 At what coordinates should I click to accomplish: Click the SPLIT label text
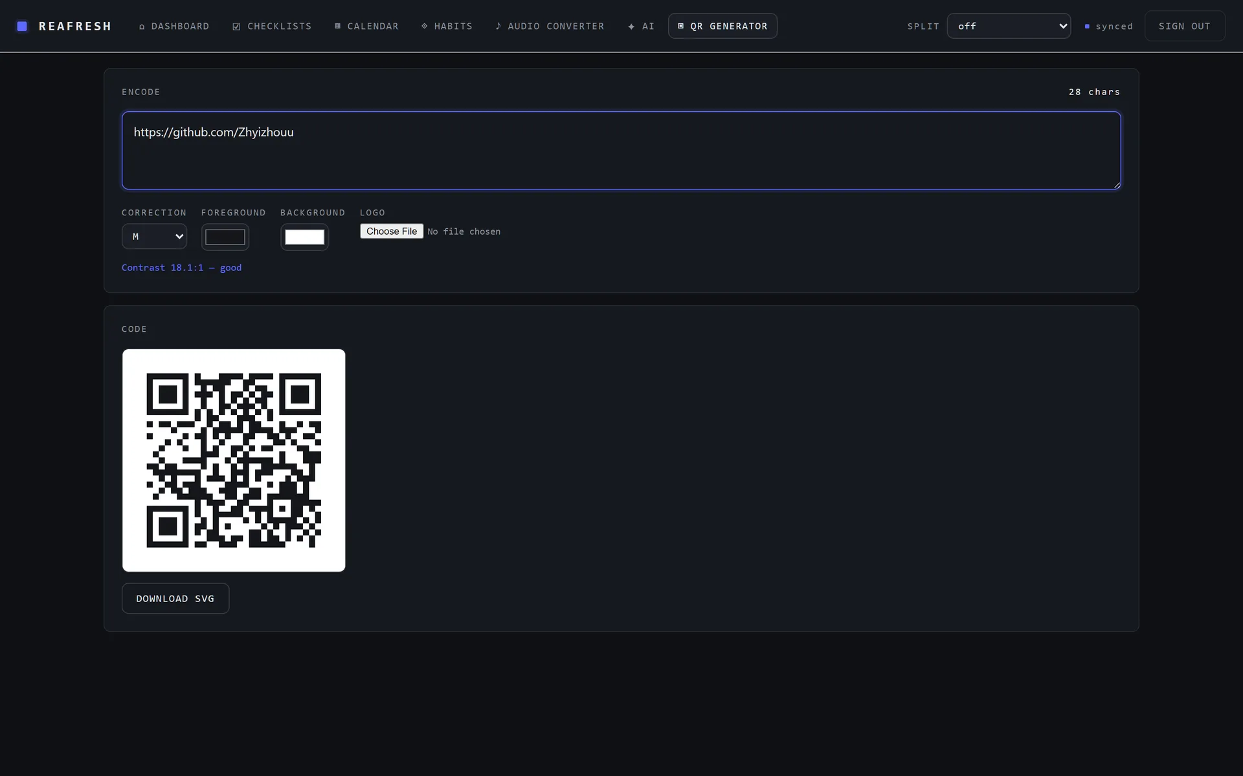(x=923, y=27)
